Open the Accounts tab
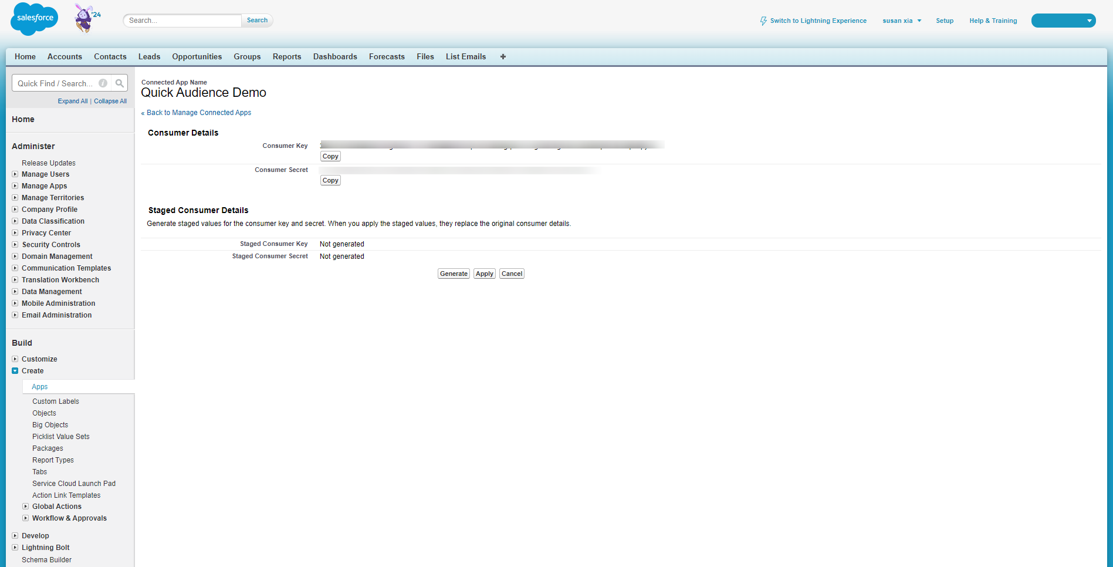 [x=65, y=57]
